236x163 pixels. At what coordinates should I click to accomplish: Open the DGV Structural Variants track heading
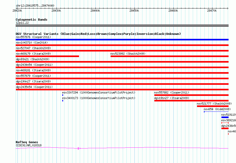pyautogui.click(x=98, y=34)
